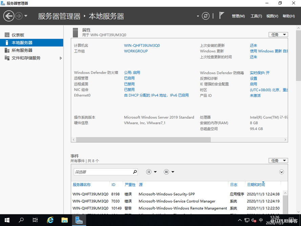Image resolution: width=301 pixels, height=226 pixels.
Task: Open the 任务 dropdown in 事件 section
Action: point(278,160)
